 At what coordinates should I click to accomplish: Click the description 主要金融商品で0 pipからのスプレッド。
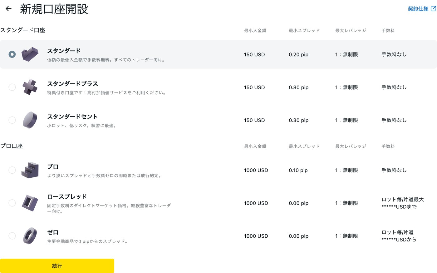coord(88,241)
